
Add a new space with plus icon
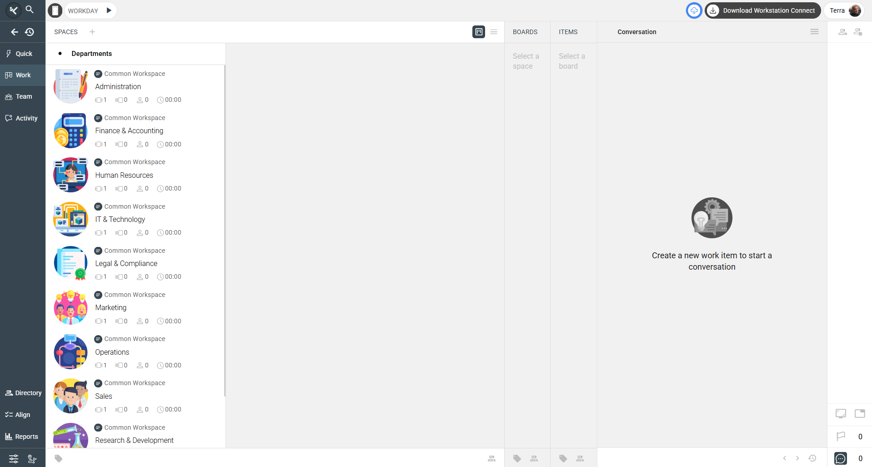[x=92, y=32]
